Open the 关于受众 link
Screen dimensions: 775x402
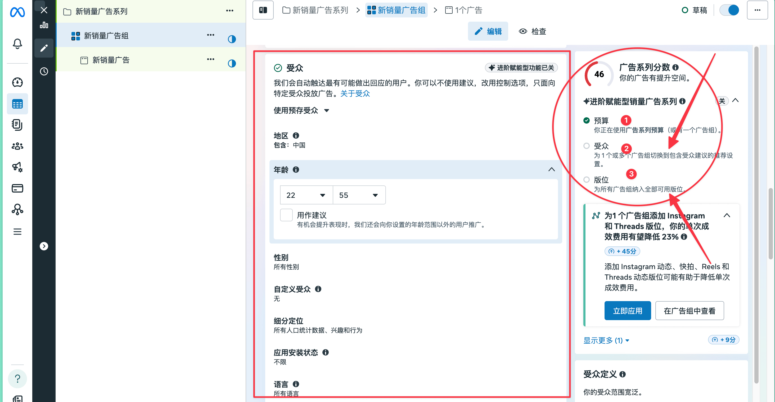click(355, 94)
